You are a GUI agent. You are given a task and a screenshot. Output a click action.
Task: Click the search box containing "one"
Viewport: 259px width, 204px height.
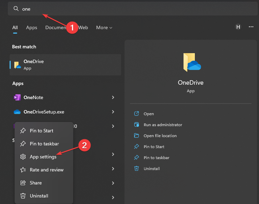(x=133, y=9)
